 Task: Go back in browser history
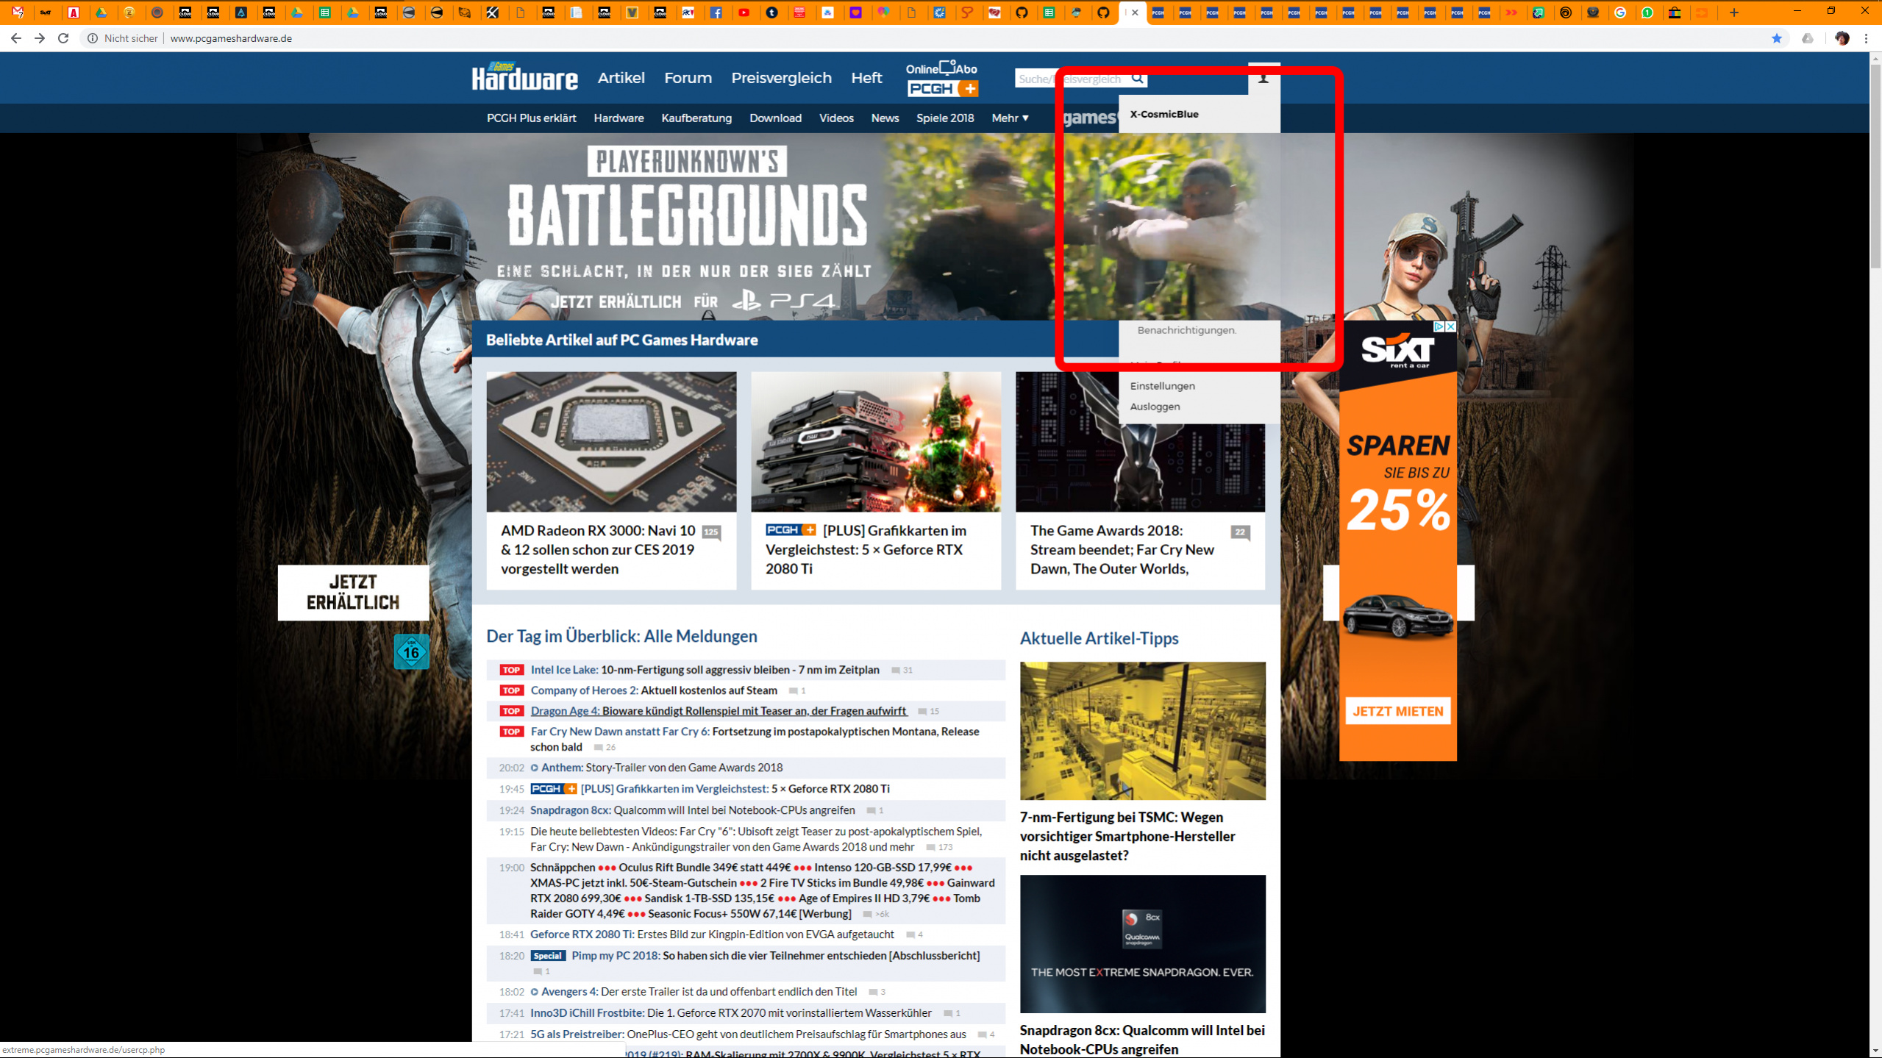[16, 38]
